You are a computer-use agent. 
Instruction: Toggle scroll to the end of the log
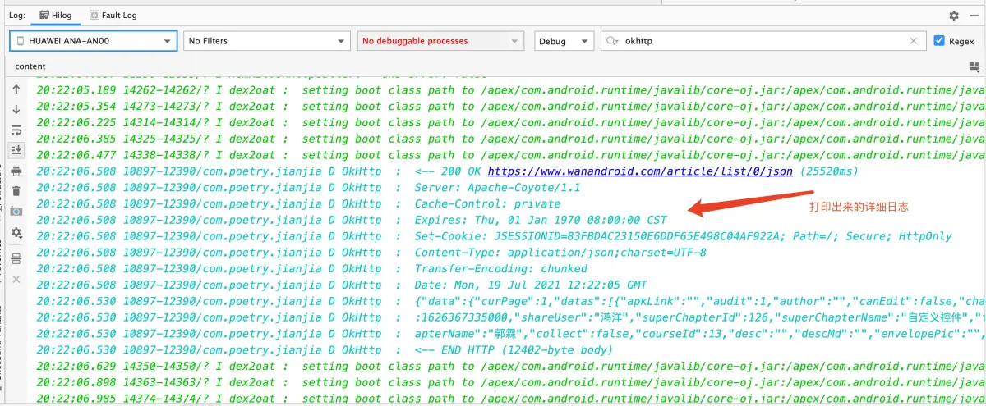click(16, 150)
